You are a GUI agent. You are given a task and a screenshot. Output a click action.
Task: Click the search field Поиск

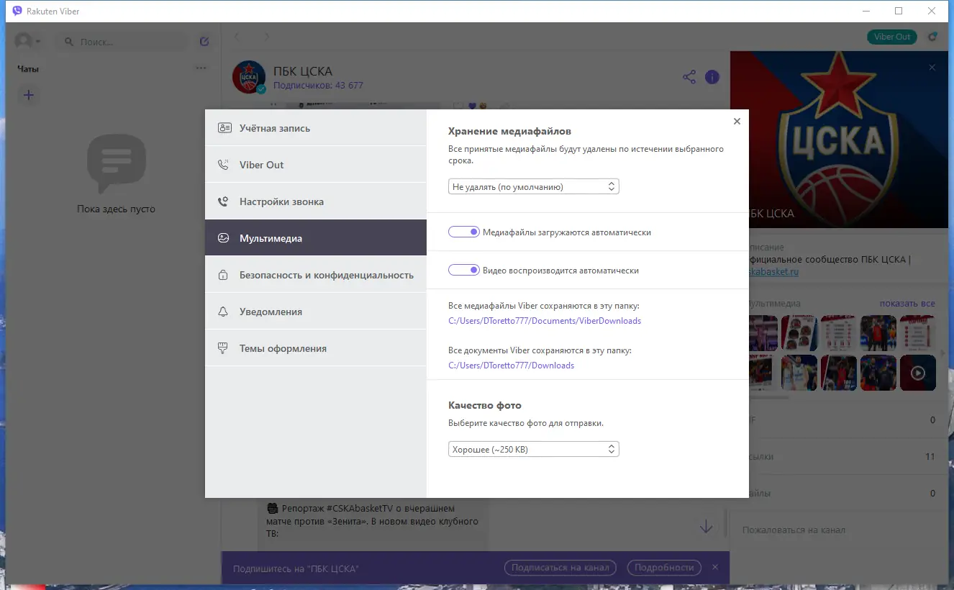click(x=122, y=42)
